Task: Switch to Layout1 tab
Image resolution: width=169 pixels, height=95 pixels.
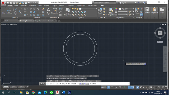Action: (13, 87)
